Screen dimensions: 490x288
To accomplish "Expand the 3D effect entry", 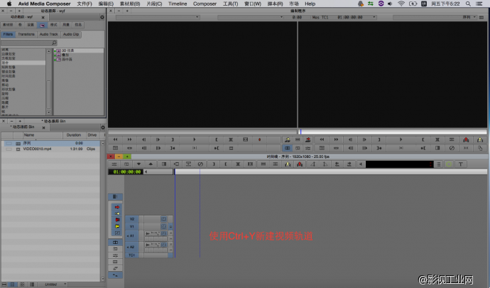I will tap(57, 50).
